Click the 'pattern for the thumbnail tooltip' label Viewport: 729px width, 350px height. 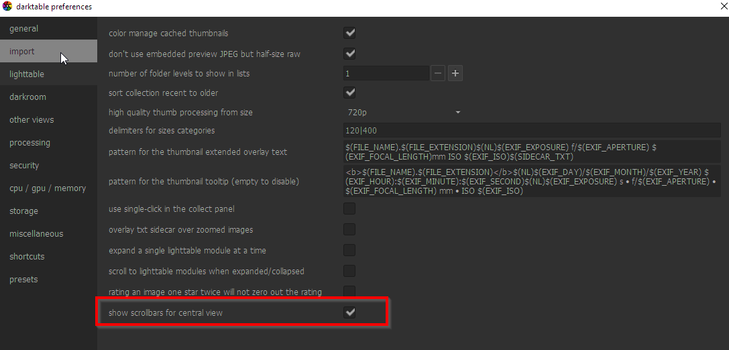point(204,181)
